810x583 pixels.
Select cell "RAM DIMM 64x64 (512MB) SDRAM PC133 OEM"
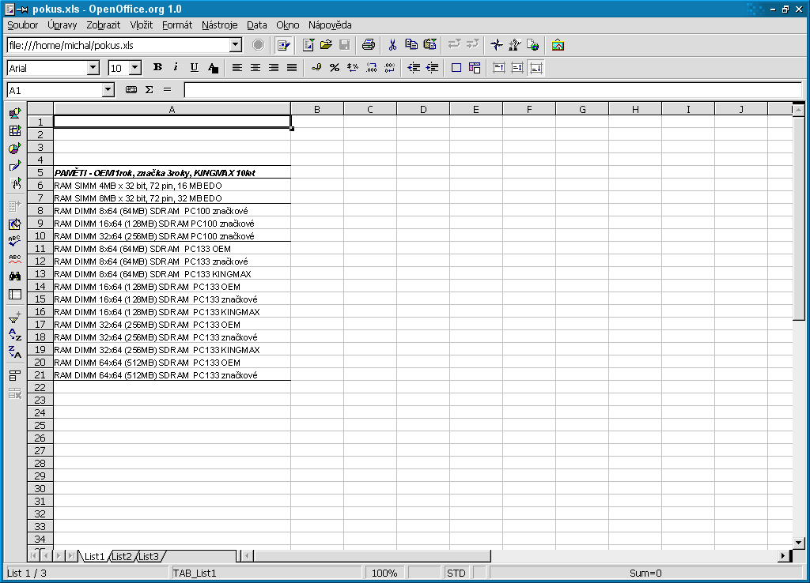pos(172,362)
